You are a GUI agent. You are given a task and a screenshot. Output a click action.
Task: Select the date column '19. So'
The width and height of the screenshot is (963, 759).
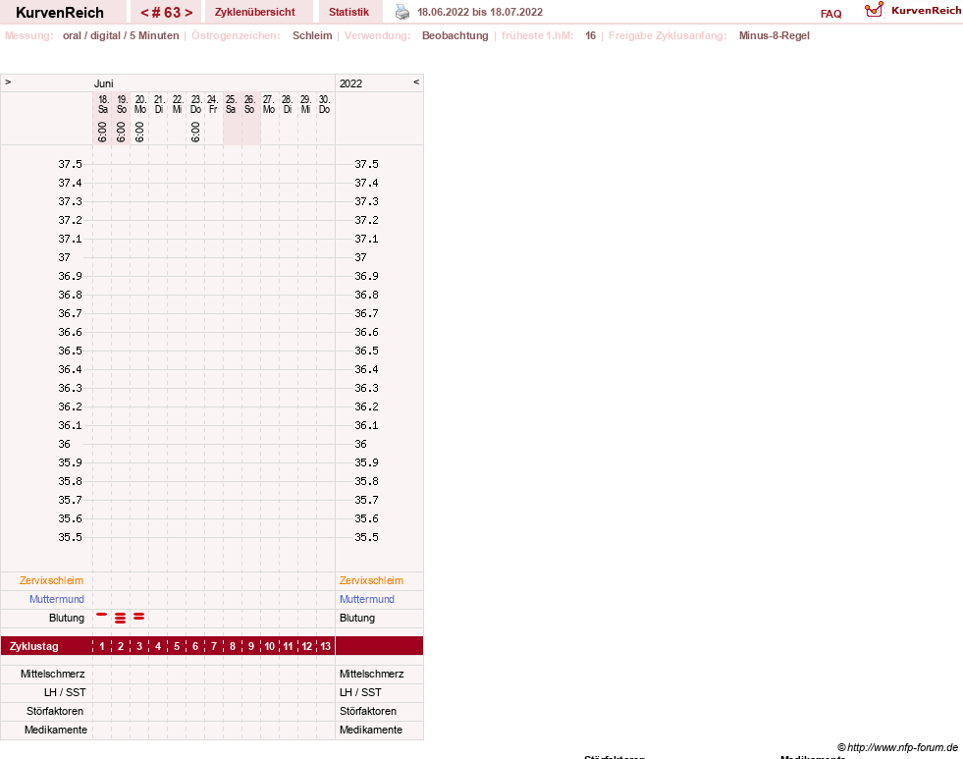click(122, 104)
